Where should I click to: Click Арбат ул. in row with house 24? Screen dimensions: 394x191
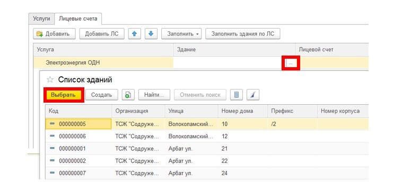[191, 173]
